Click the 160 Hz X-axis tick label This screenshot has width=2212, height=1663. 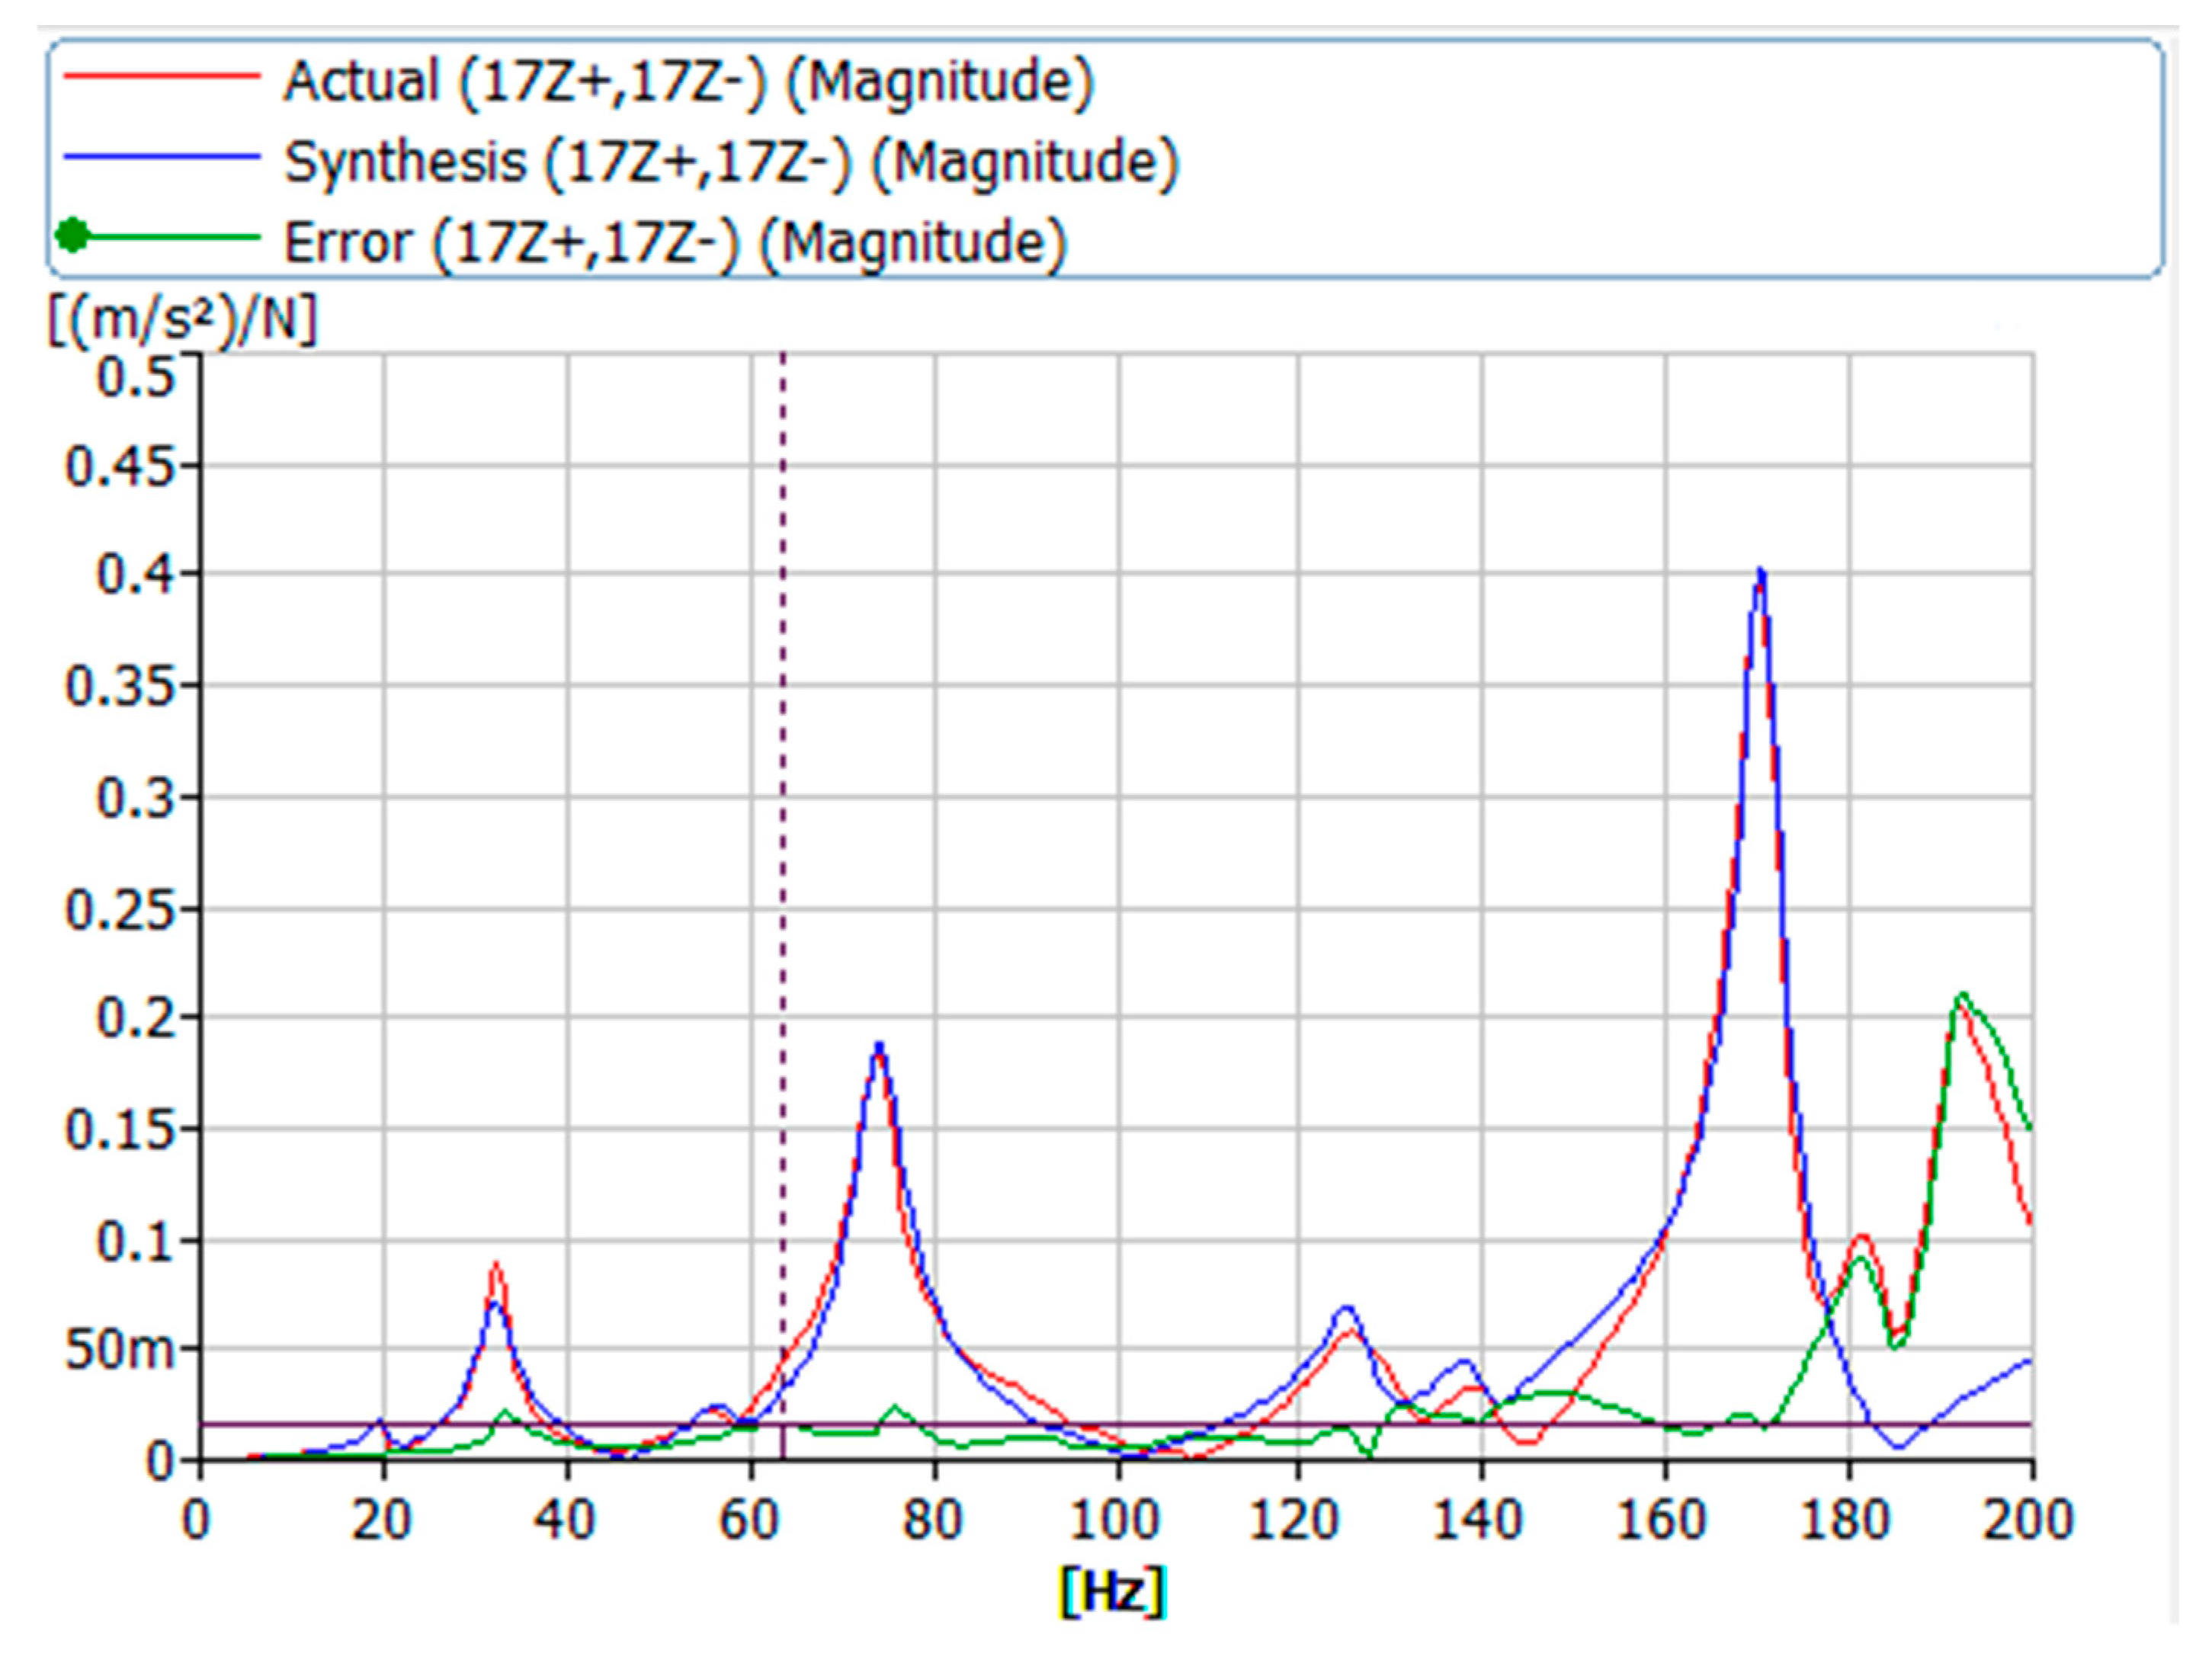[1662, 1520]
